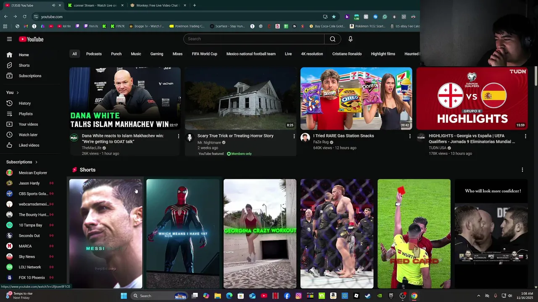The height and width of the screenshot is (302, 538).
Task: Expand the You section chevron
Action: pyautogui.click(x=17, y=93)
